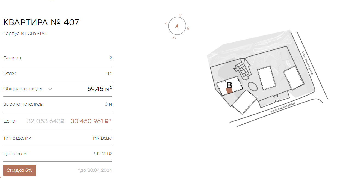Click the Корпус B | CRYSTAL subtitle
This screenshot has height=178, width=337.
click(25, 34)
